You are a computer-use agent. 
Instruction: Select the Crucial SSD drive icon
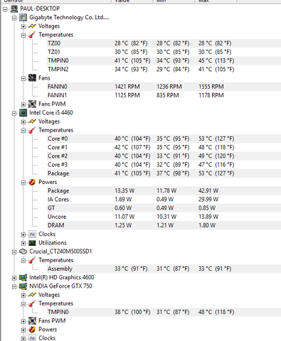point(23,251)
